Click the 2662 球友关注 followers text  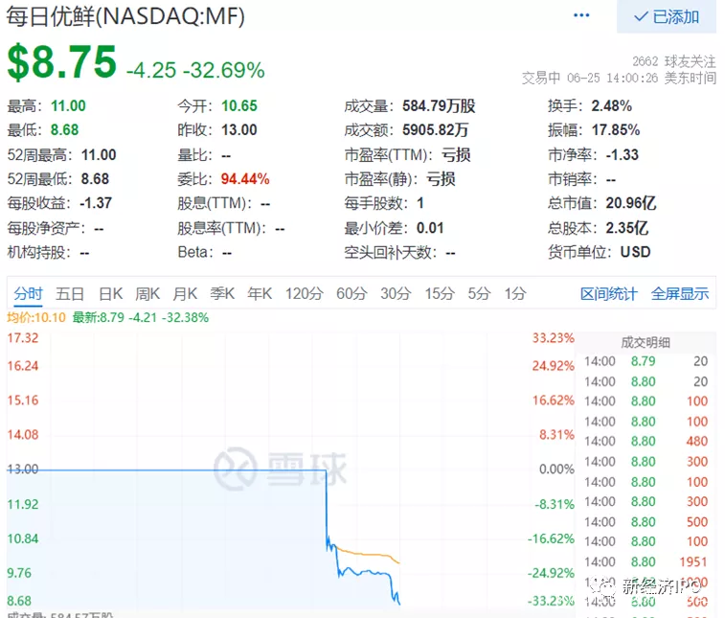pos(673,61)
